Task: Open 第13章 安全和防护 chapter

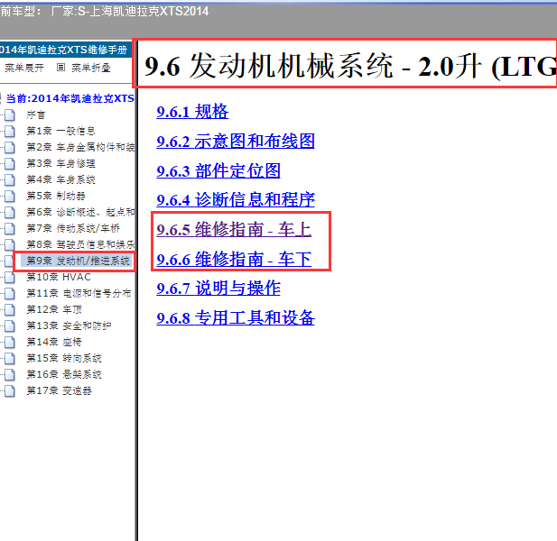Action: tap(69, 326)
